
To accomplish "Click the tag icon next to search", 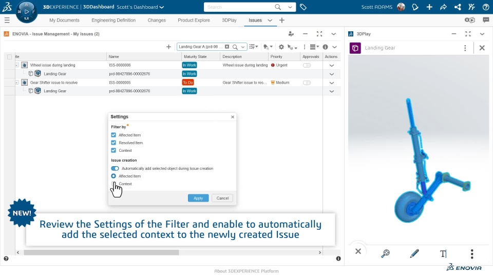I will coord(303,7).
